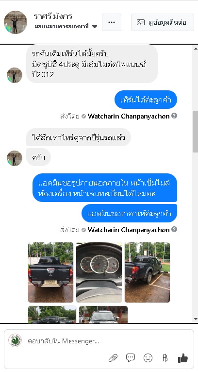Image resolution: width=198 pixels, height=372 pixels.
Task: Click the scrollbar up arrow
Action: click(196, 49)
